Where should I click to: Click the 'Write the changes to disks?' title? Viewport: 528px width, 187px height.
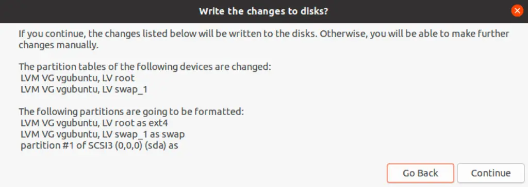click(x=263, y=11)
